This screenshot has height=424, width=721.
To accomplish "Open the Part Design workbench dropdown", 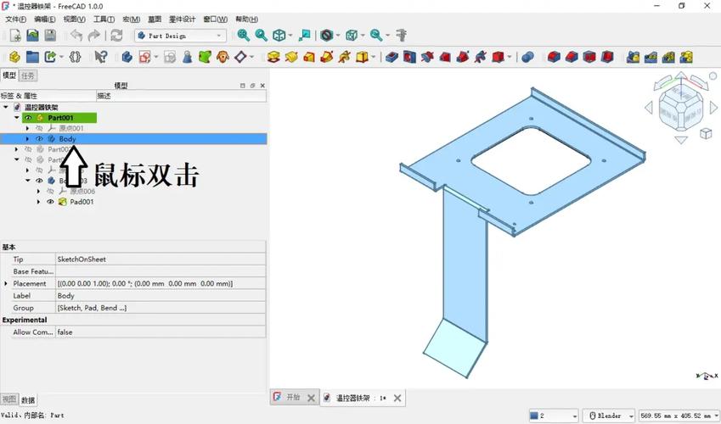I will [219, 36].
